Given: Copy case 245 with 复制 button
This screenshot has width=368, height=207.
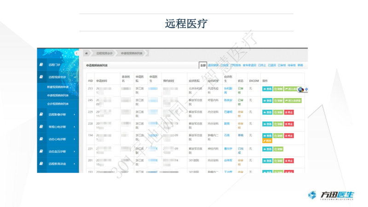Looking at the screenshot, I should 278,101.
